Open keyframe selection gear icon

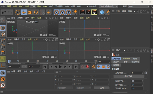(94, 67)
